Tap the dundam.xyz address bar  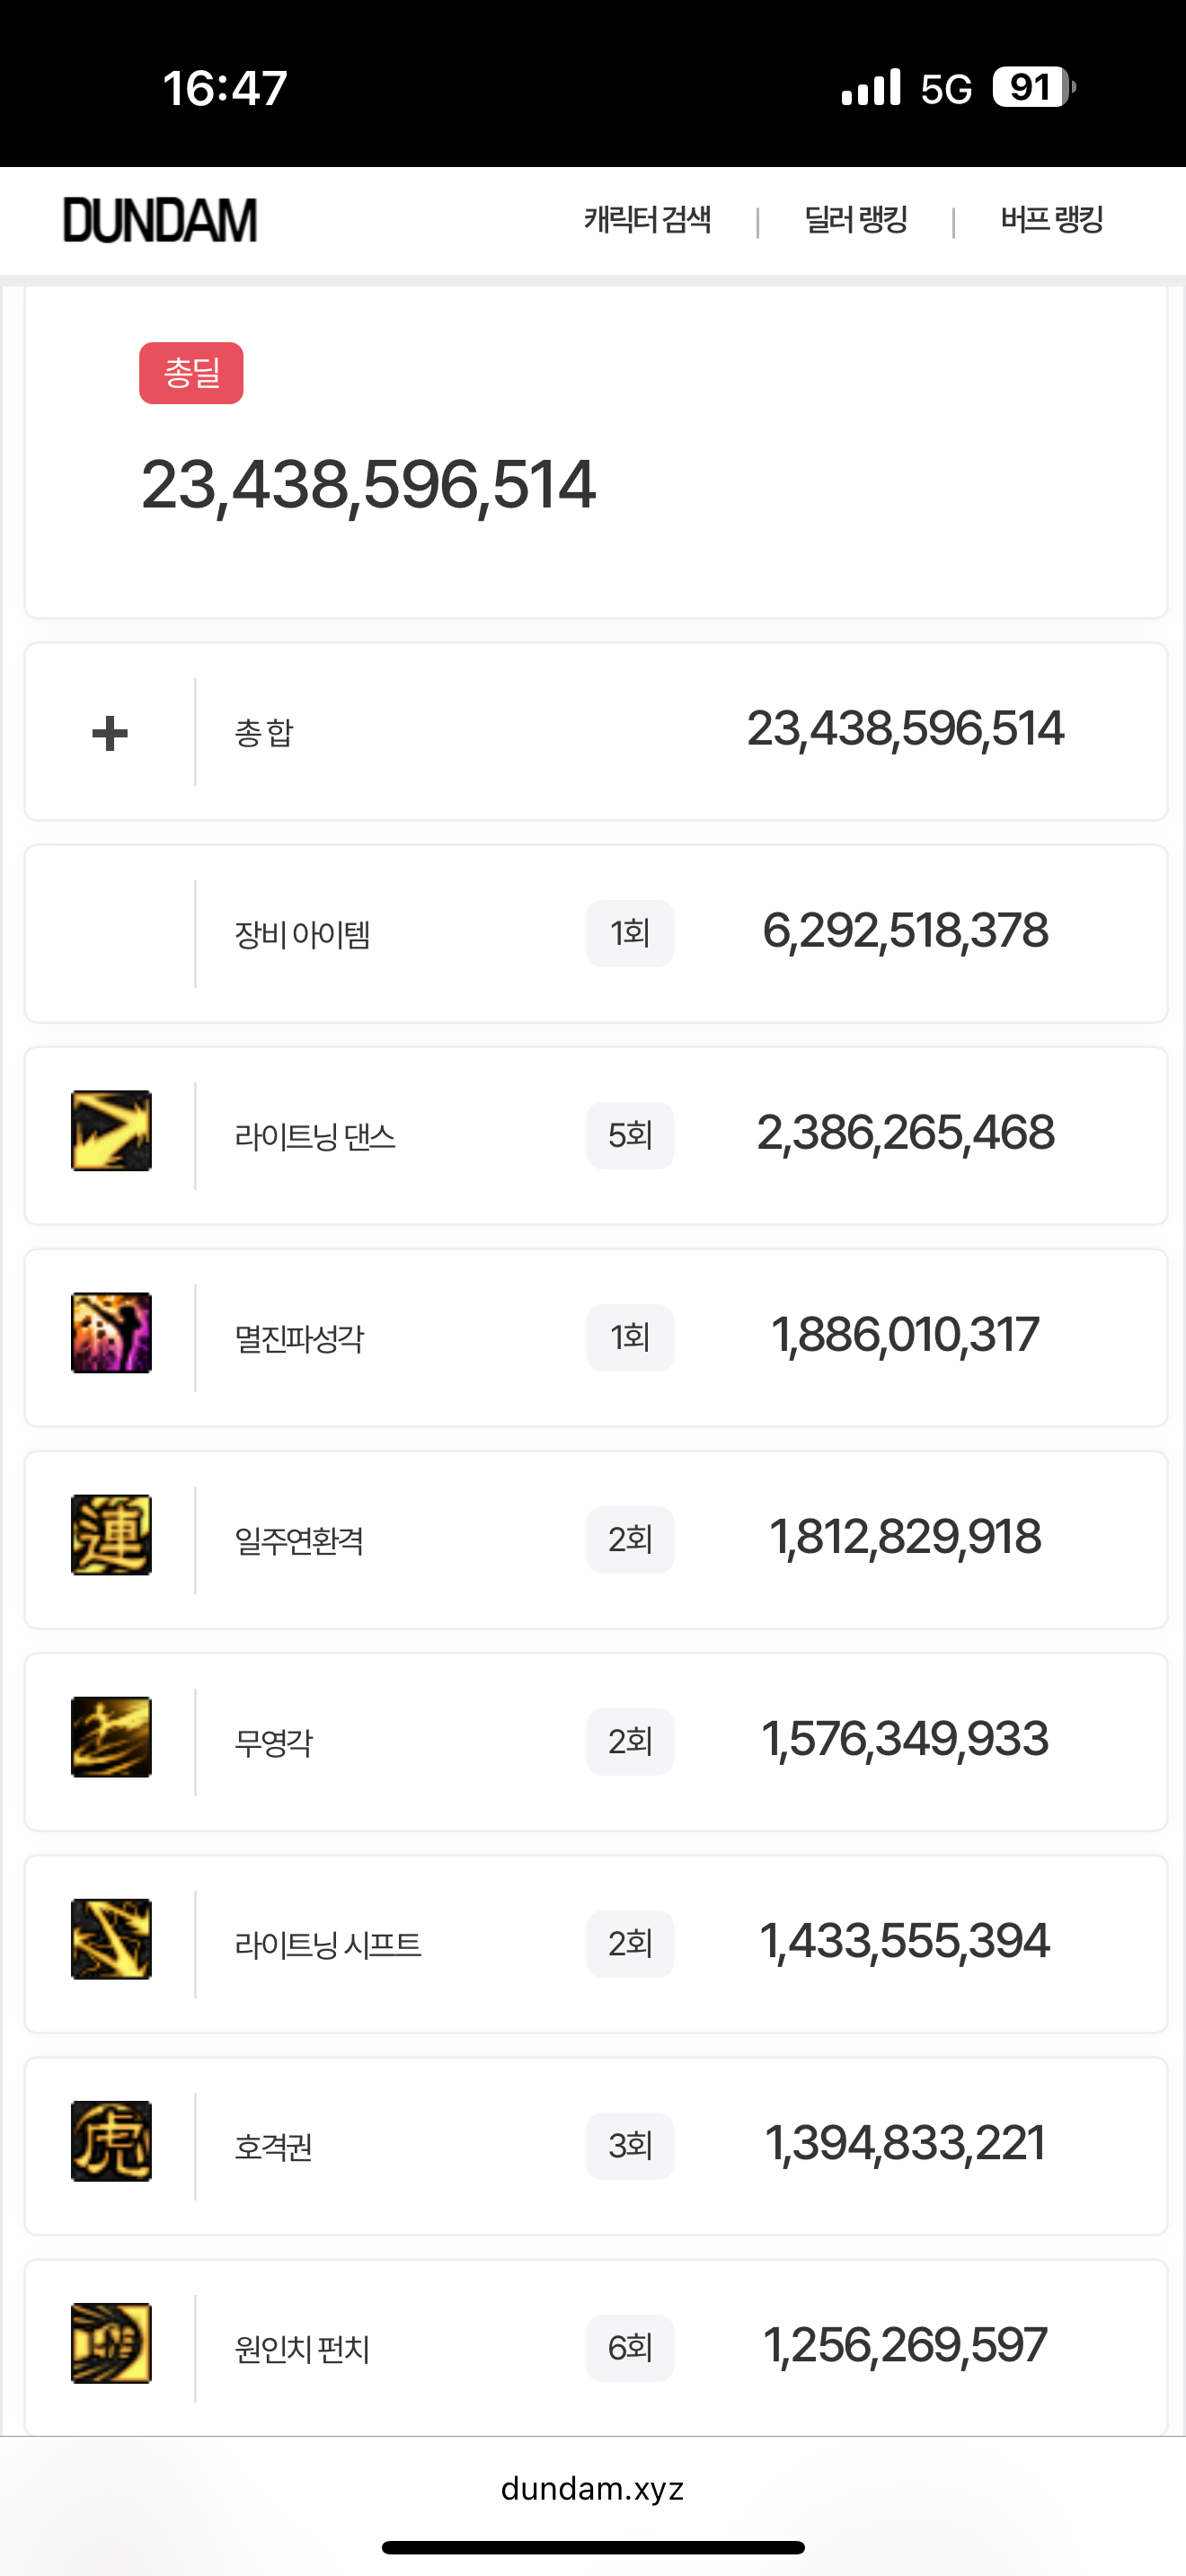coord(592,2488)
